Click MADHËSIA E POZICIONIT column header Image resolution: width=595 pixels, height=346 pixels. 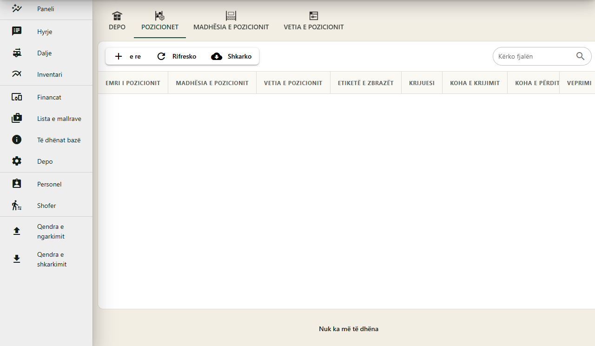pos(212,83)
